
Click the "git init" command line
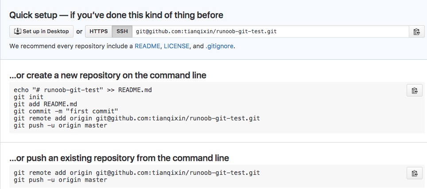(29, 97)
